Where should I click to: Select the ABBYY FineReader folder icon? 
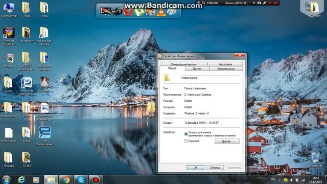tap(26, 61)
